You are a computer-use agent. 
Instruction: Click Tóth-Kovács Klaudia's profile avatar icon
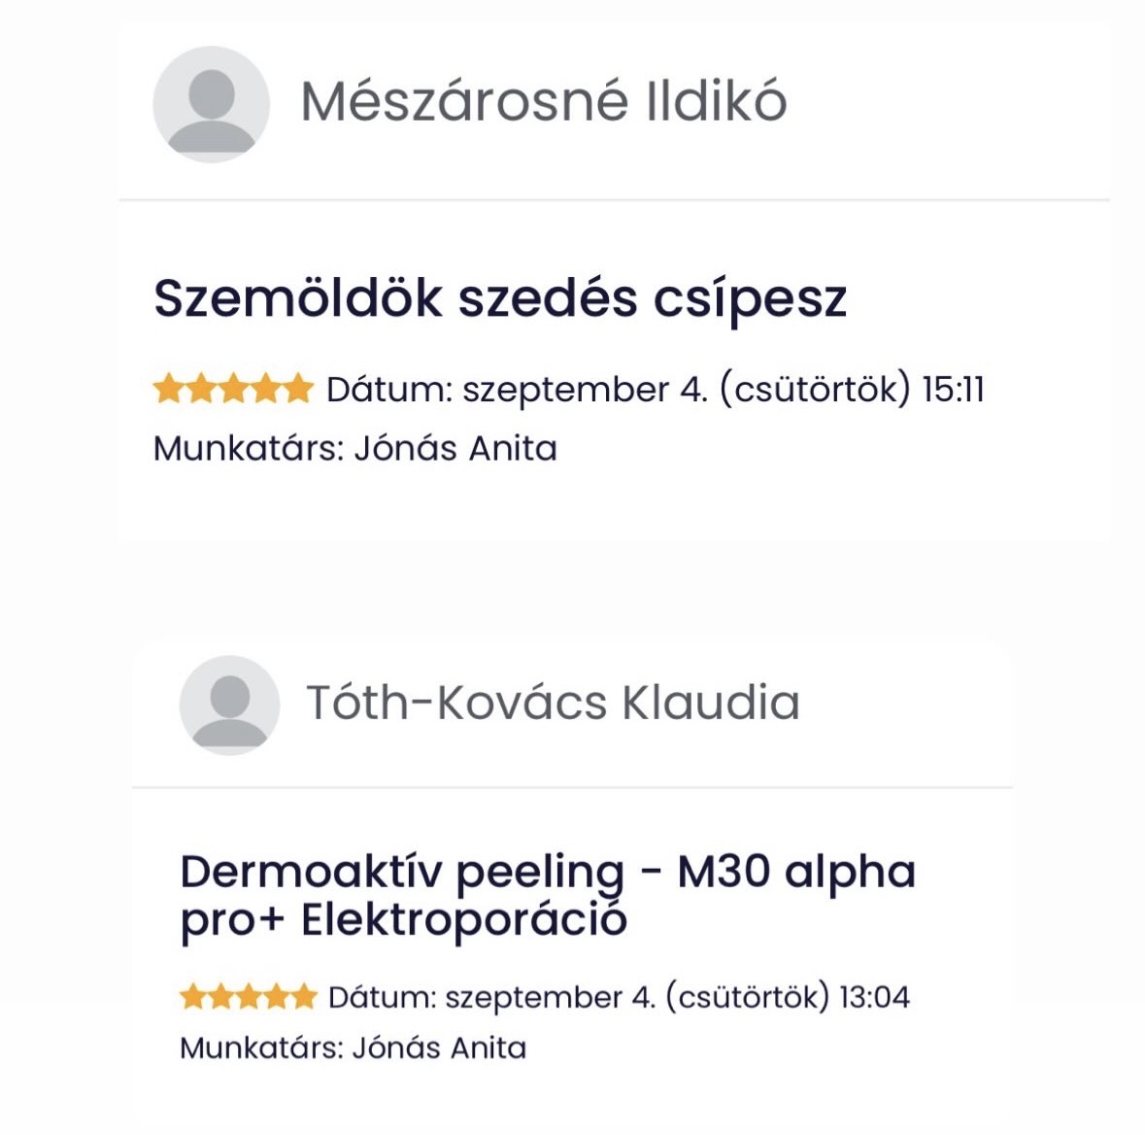[x=229, y=705]
